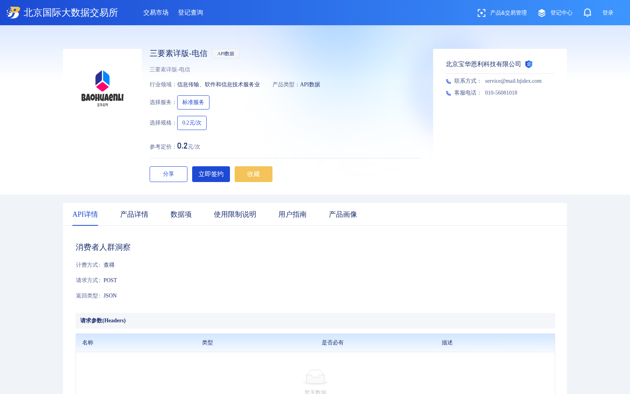
Task: Click the 消费者人群洞察 heading
Action: [103, 247]
